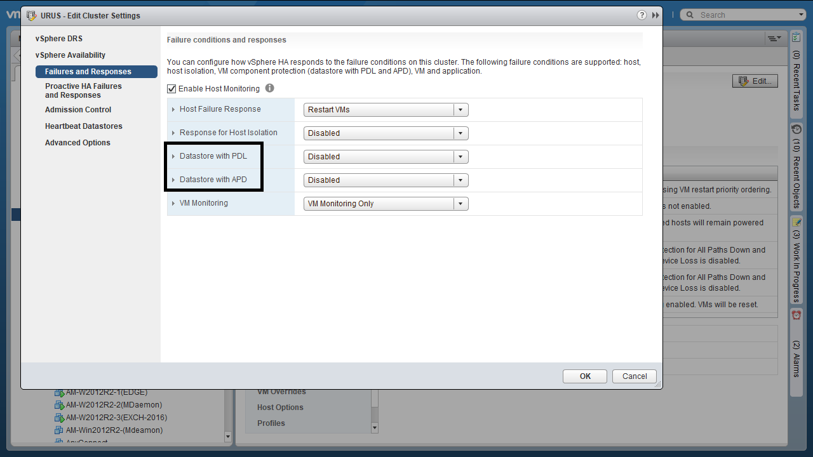
Task: Click the dialog expand double-arrow icon
Action: [655, 15]
